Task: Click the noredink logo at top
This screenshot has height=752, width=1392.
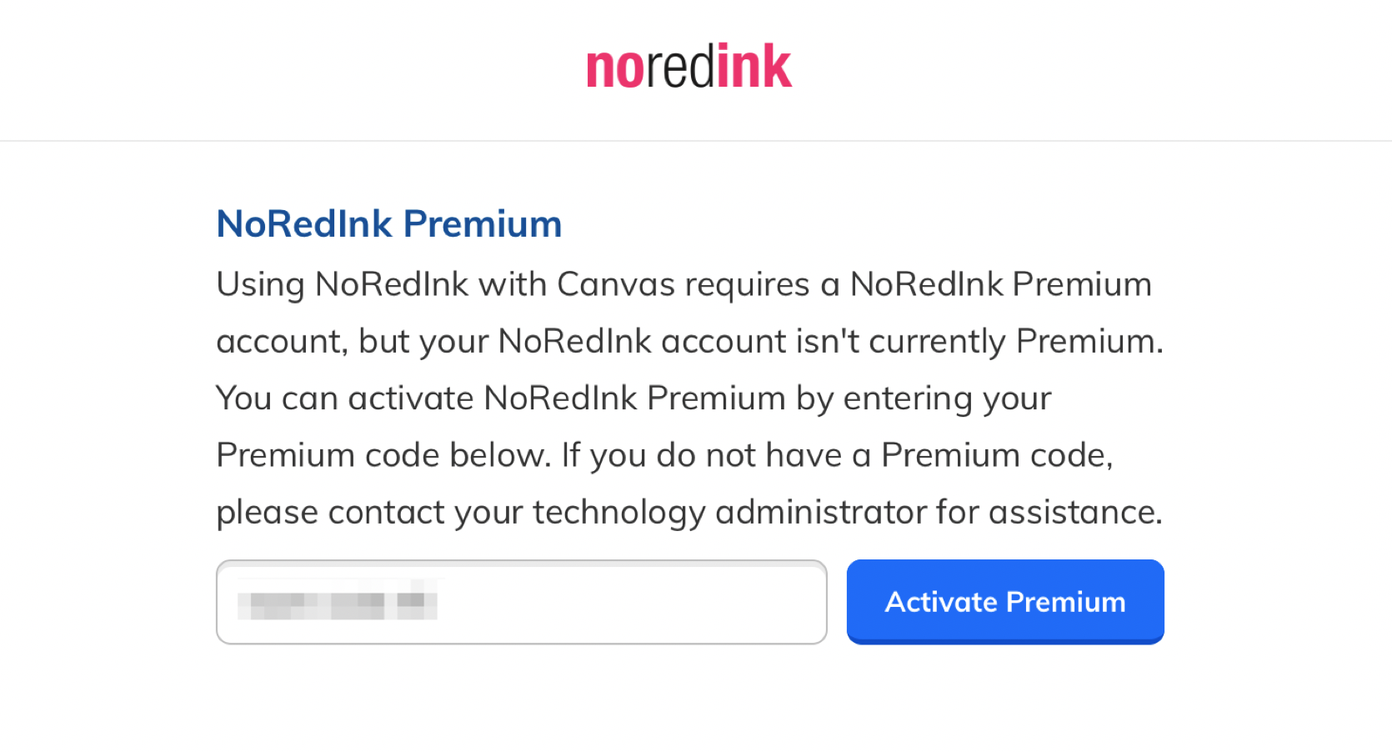Action: [x=688, y=66]
